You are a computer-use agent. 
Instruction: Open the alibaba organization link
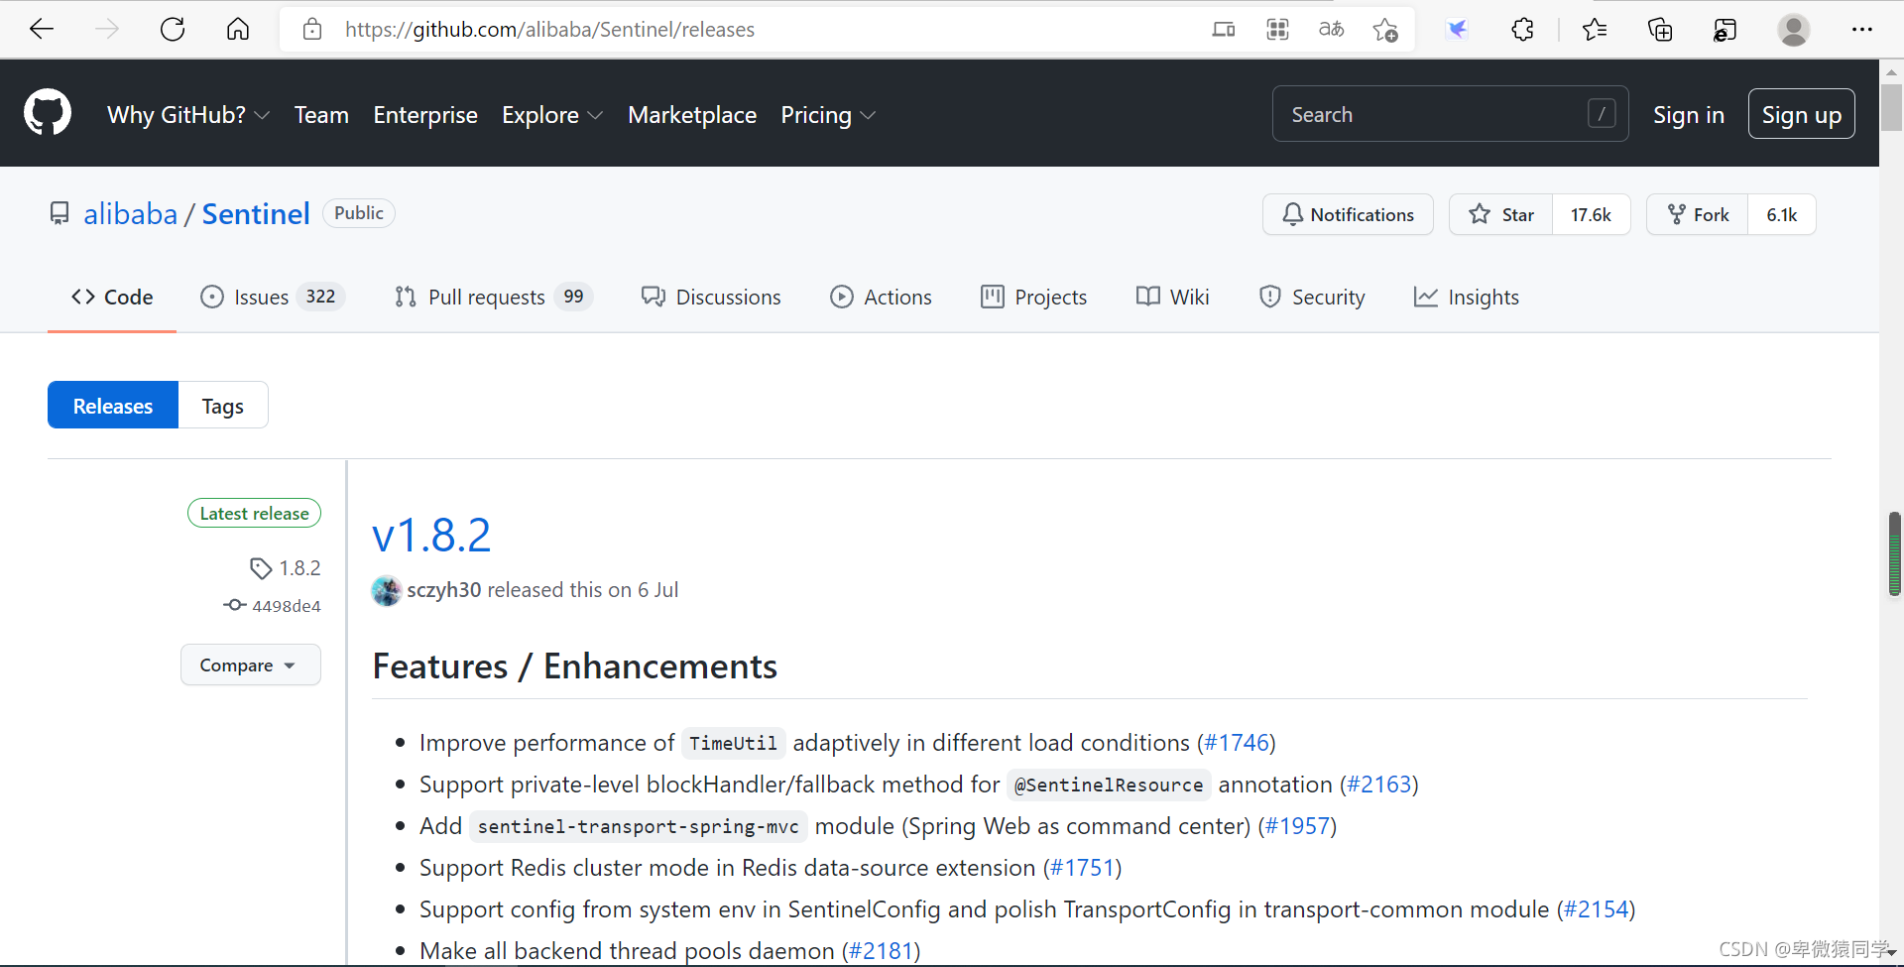[x=130, y=213]
